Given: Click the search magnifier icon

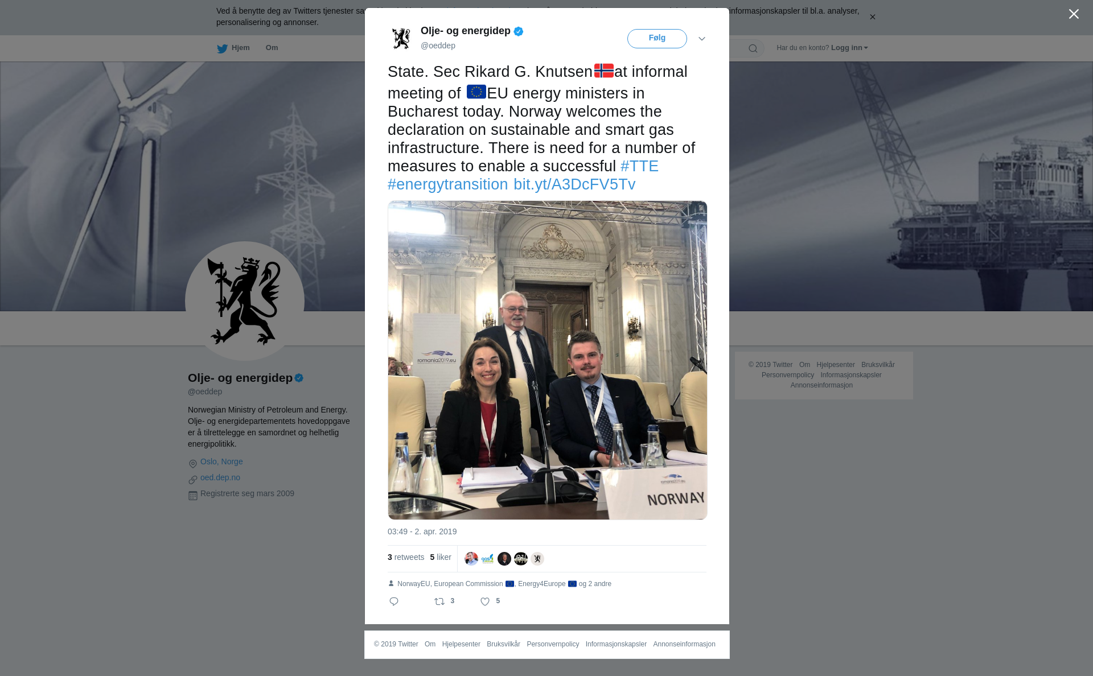Looking at the screenshot, I should point(753,48).
